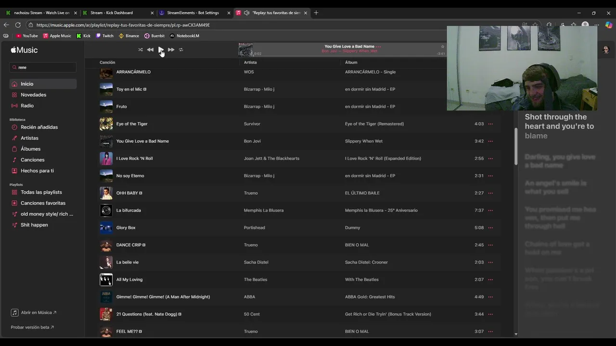This screenshot has height=346, width=616.
Task: Skip to the previous track
Action: [x=150, y=49]
